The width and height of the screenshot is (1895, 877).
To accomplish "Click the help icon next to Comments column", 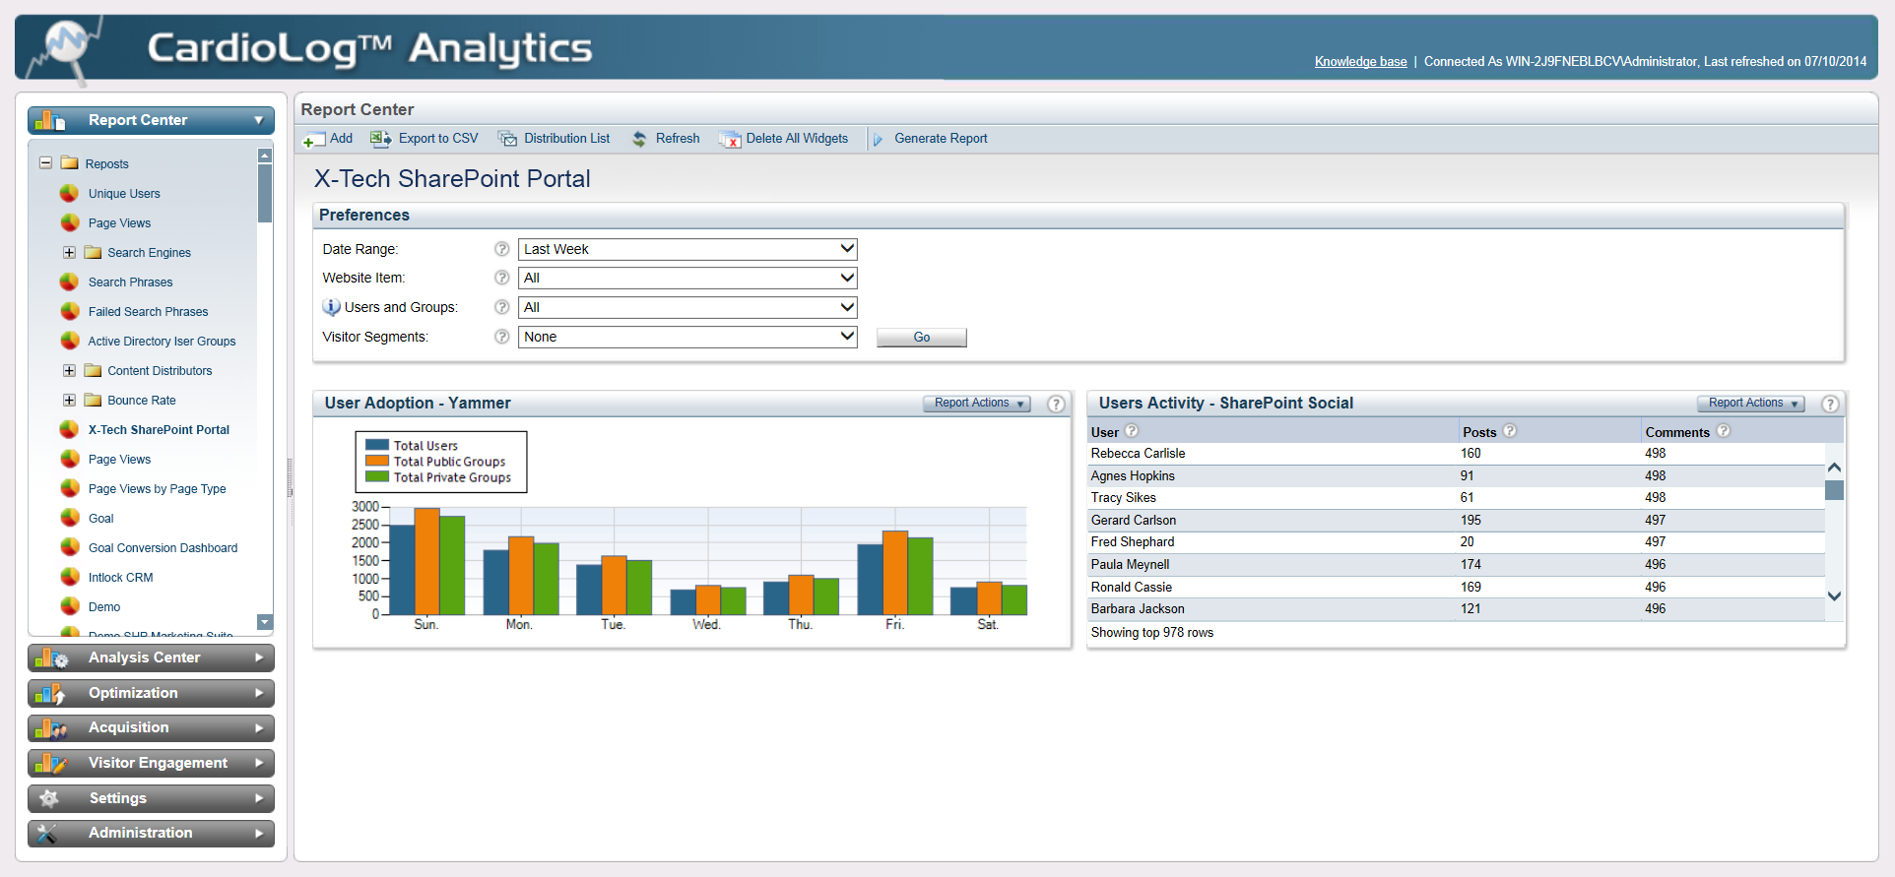I will (x=1724, y=430).
